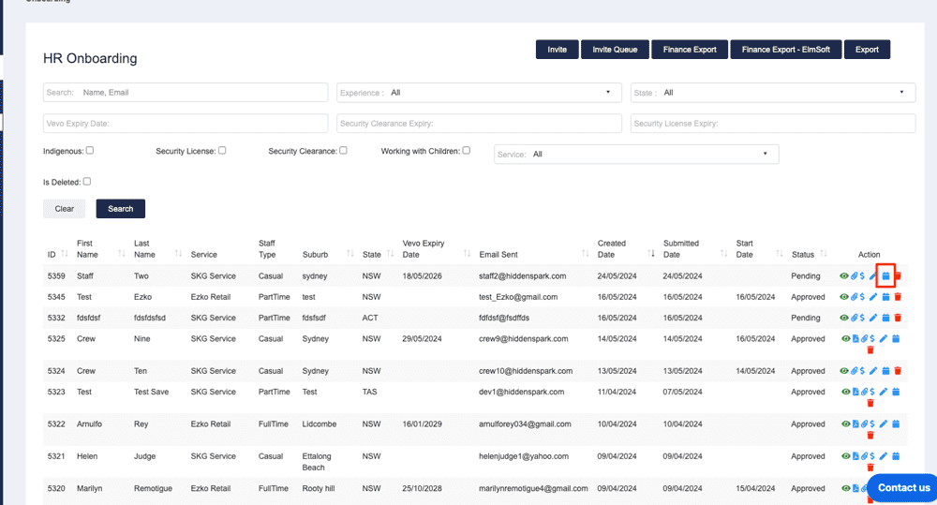Tick the Indigenous checkbox
The height and width of the screenshot is (505, 937).
pos(90,151)
